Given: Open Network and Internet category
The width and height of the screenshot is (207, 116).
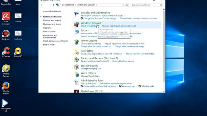Looking at the screenshot, I should [x=52, y=20].
